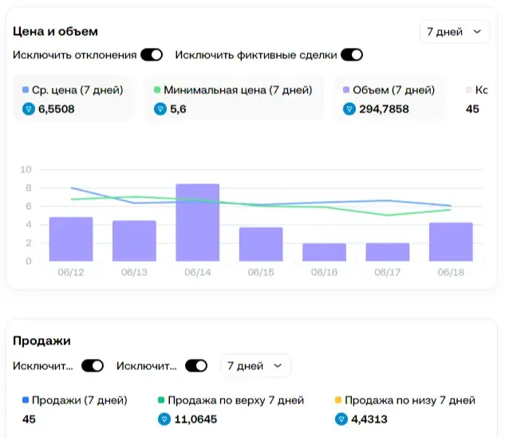Select the 06/16 volume bar

(x=325, y=252)
